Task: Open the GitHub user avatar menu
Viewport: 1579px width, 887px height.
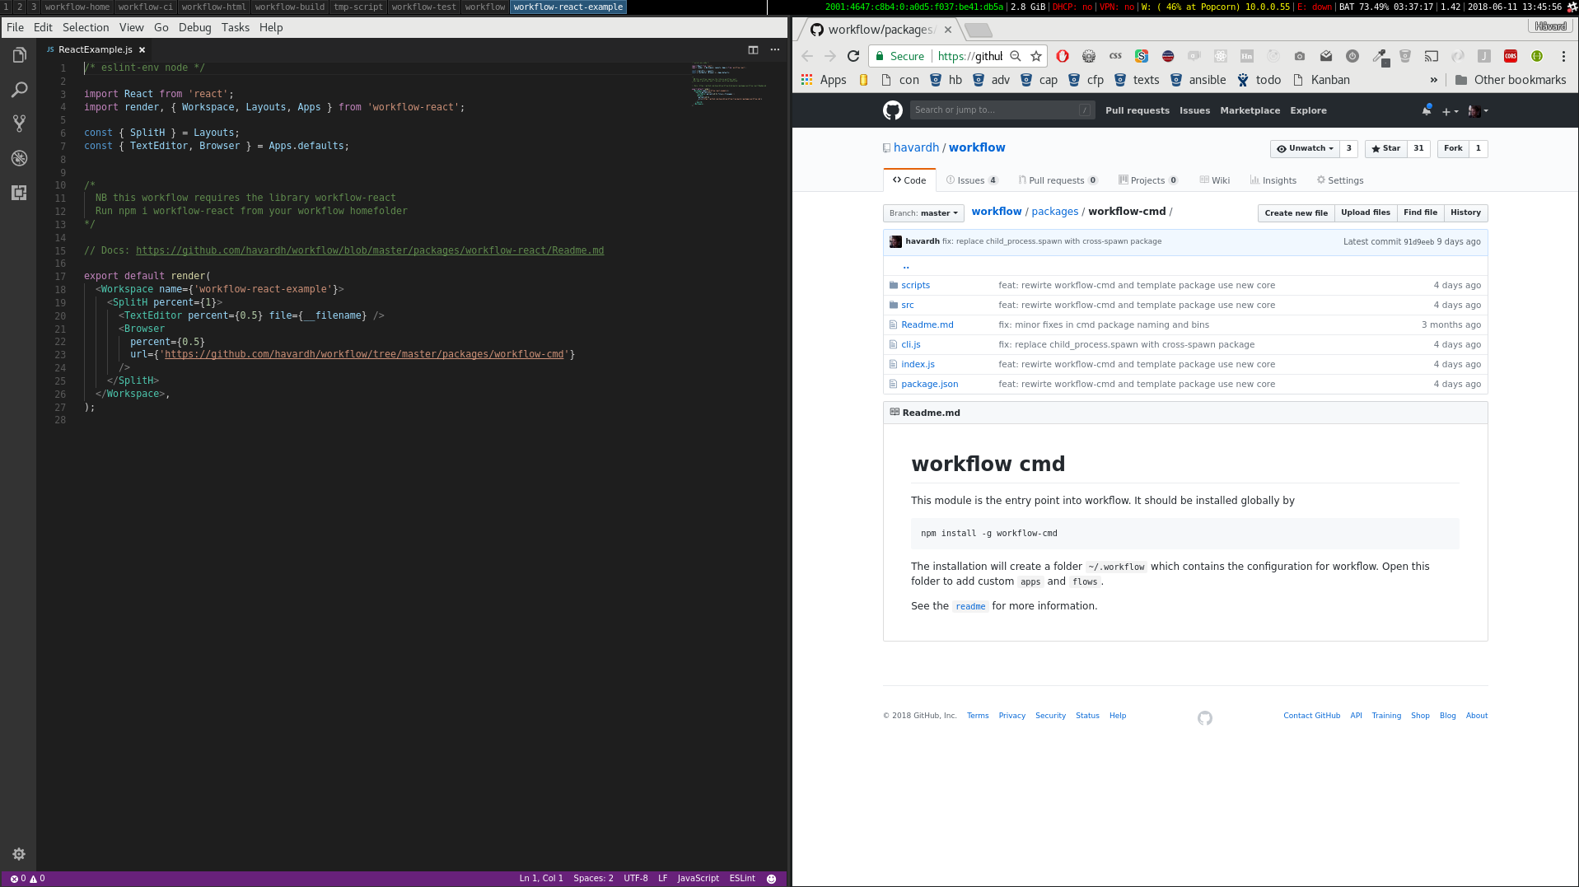Action: point(1478,111)
